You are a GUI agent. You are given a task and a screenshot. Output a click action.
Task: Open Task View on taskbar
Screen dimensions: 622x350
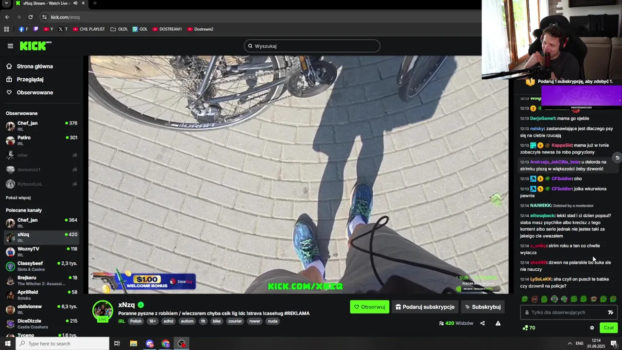[117, 344]
